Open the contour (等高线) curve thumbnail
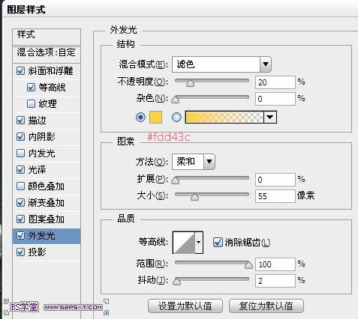This screenshot has width=358, height=319. [184, 242]
